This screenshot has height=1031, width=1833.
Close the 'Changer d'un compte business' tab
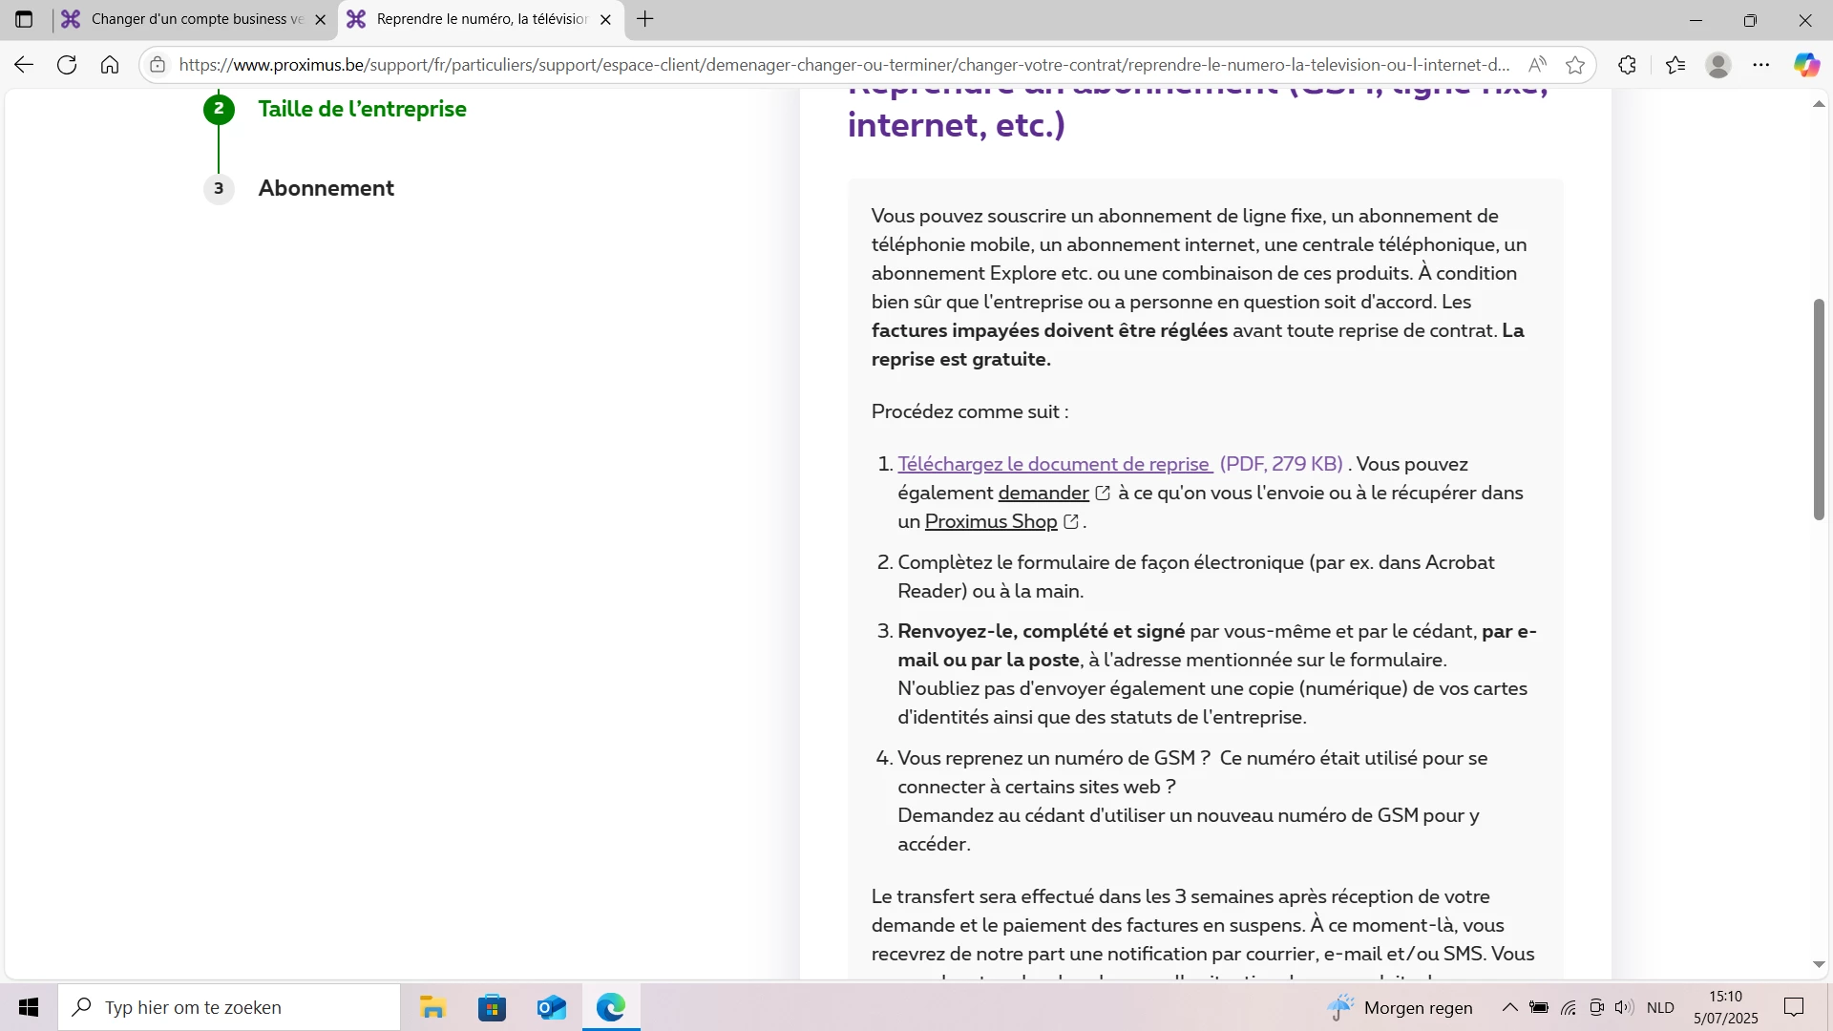[x=320, y=19]
